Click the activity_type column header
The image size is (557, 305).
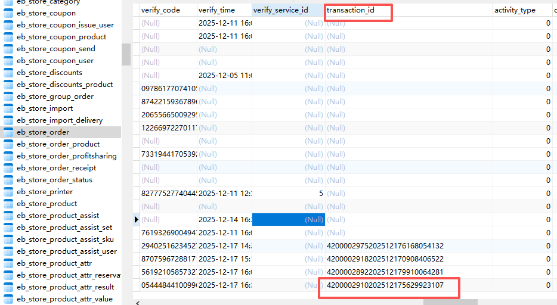click(x=515, y=10)
